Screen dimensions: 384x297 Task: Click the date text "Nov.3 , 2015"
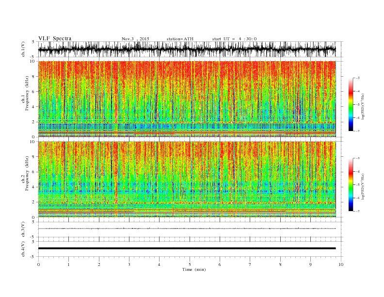coord(135,39)
